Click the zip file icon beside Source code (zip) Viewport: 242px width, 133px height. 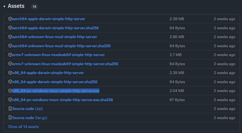[x=10, y=109]
